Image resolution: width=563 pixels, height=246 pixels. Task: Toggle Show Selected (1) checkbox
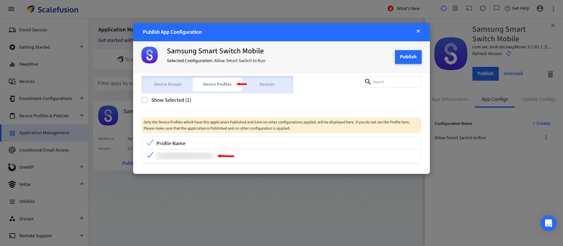pos(144,100)
